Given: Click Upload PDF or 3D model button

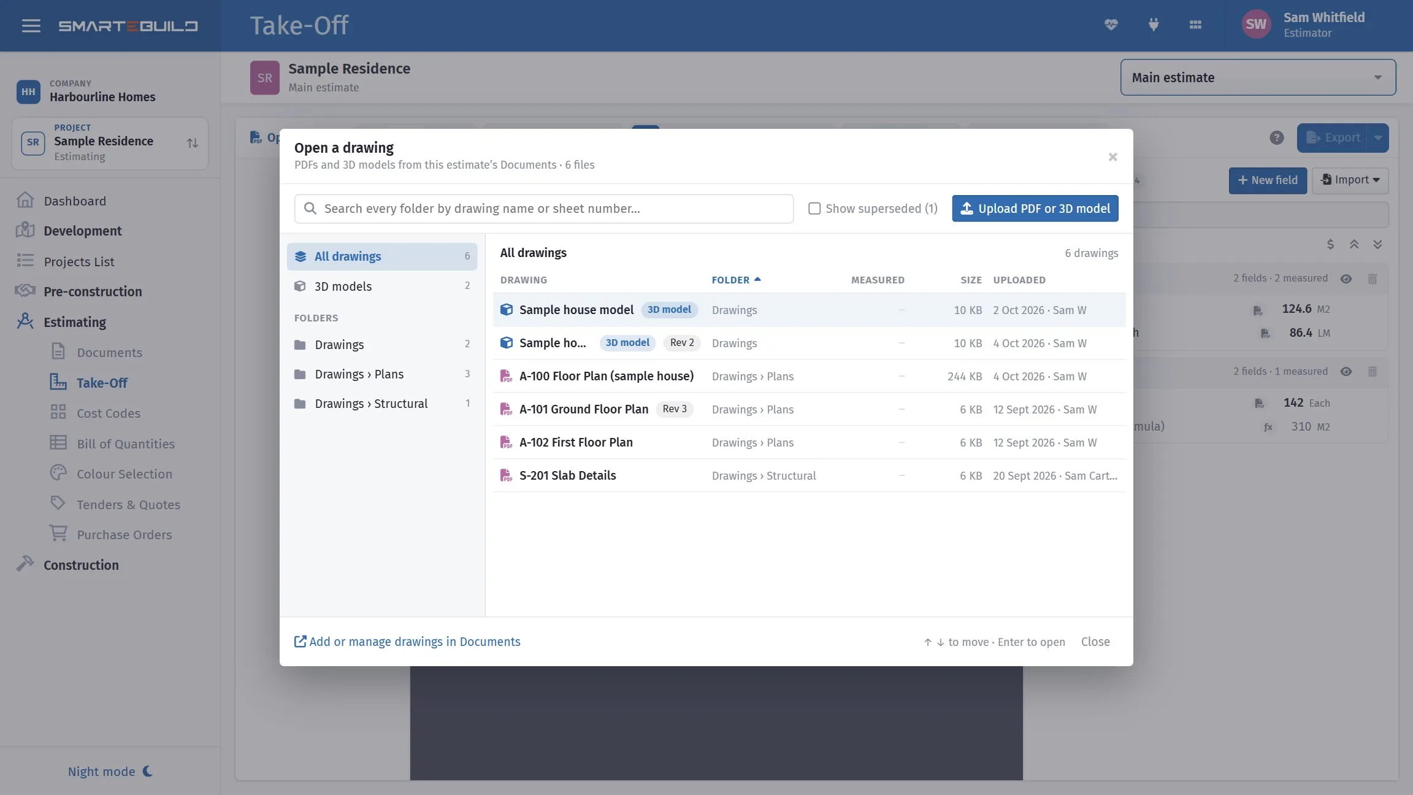Looking at the screenshot, I should tap(1035, 209).
